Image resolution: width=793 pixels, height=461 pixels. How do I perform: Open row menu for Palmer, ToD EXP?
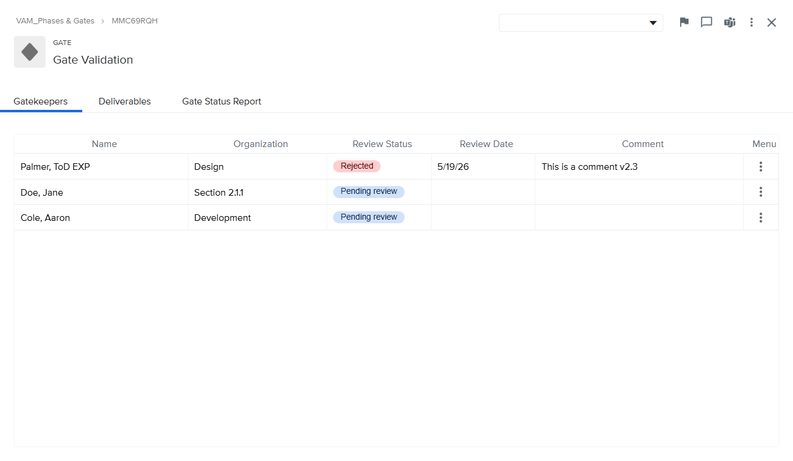(x=761, y=166)
